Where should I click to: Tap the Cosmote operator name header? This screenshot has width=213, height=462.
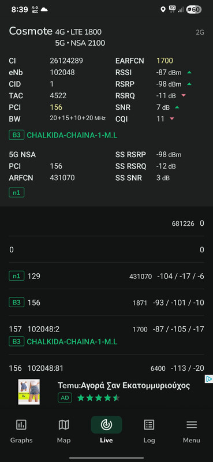click(x=31, y=31)
